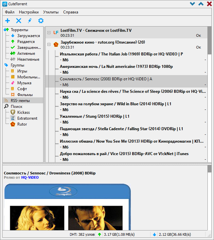The image size is (214, 240).
Task: Click the feed list vertical scrollbar thumb
Action: [x=209, y=40]
